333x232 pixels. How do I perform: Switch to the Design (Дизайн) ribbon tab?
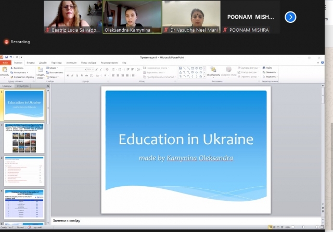(44, 63)
